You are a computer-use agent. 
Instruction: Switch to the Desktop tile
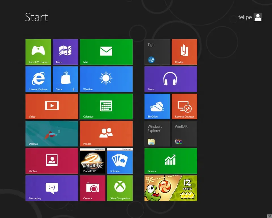pyautogui.click(x=52, y=134)
